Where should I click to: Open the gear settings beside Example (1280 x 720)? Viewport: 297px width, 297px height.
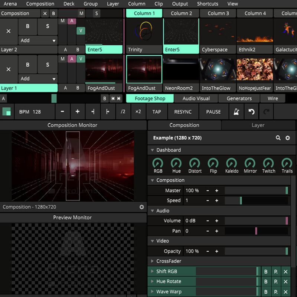287,138
